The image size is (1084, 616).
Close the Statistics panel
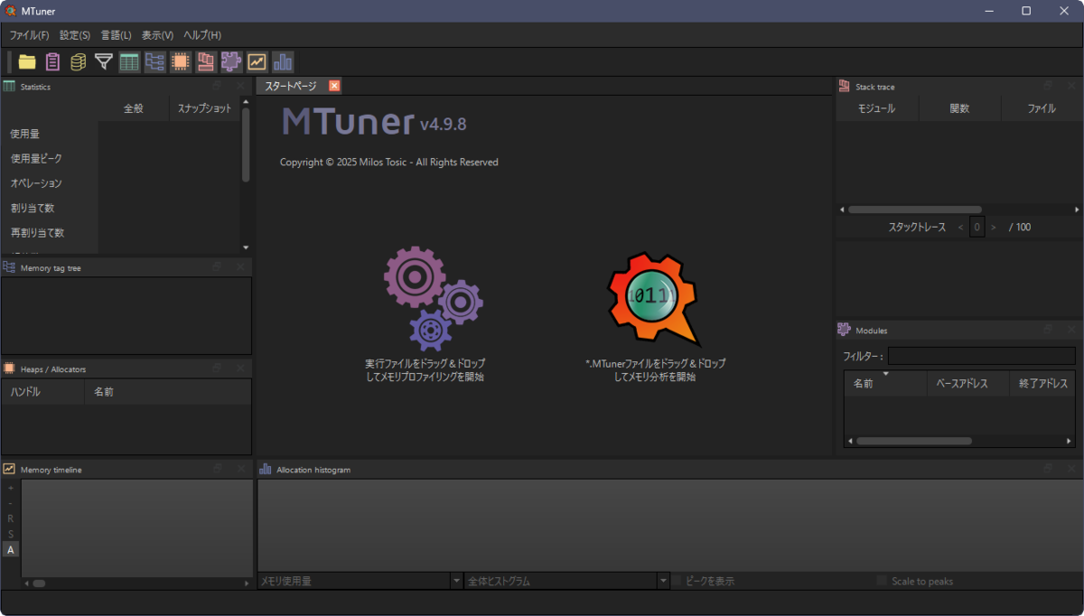tap(240, 86)
